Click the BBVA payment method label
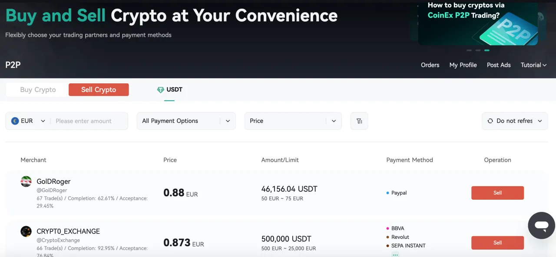556x257 pixels. tap(397, 228)
